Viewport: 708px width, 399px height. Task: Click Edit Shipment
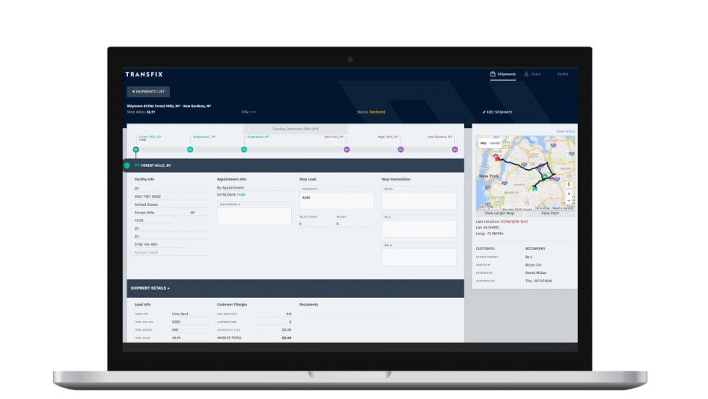[x=497, y=112]
